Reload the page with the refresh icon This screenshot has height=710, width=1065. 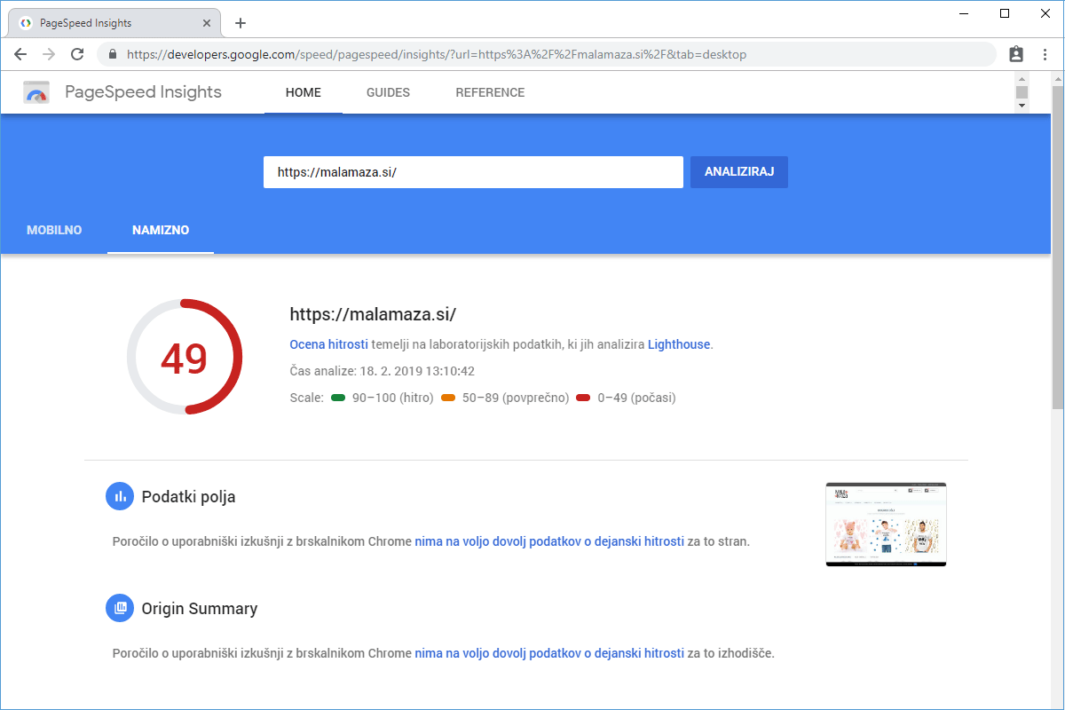(x=77, y=54)
